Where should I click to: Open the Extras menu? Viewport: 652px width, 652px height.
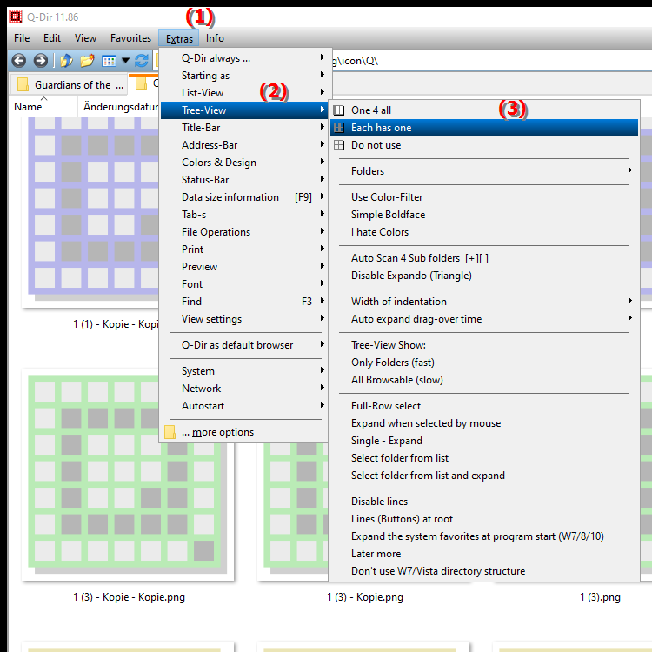point(179,38)
